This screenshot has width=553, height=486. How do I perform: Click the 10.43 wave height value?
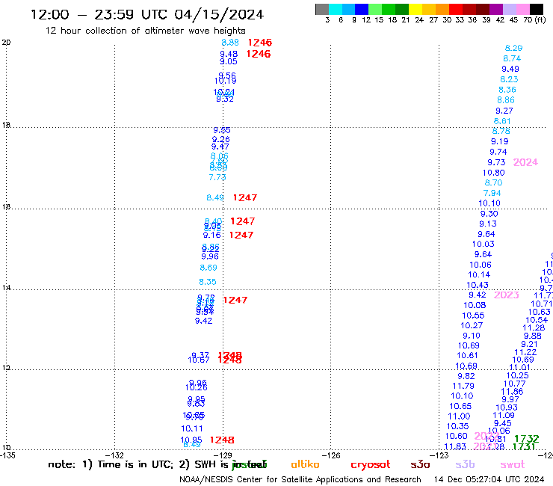coord(478,285)
